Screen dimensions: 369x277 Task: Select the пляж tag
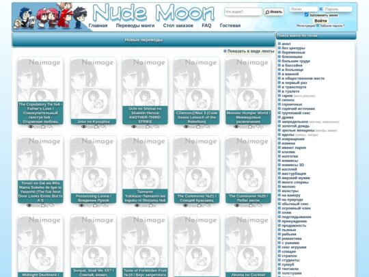[286, 213]
